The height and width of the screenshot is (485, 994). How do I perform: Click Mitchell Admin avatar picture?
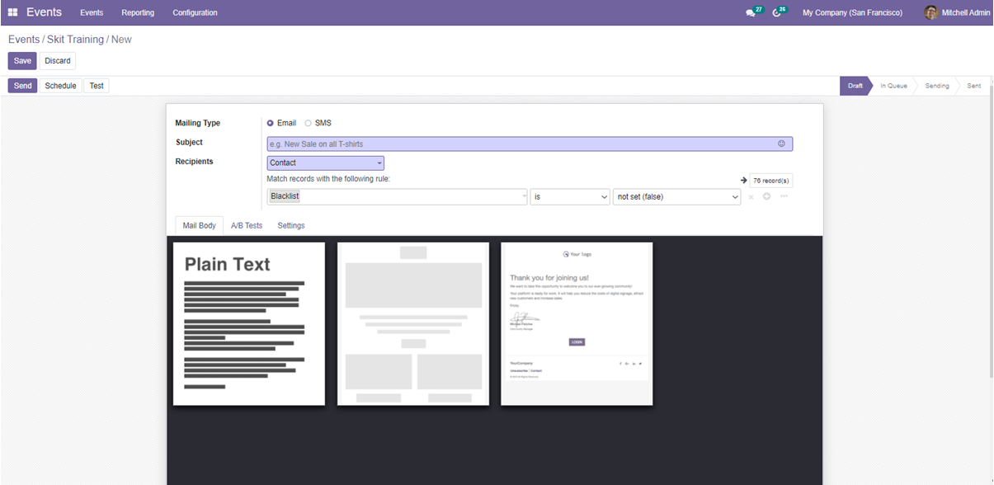pyautogui.click(x=930, y=12)
